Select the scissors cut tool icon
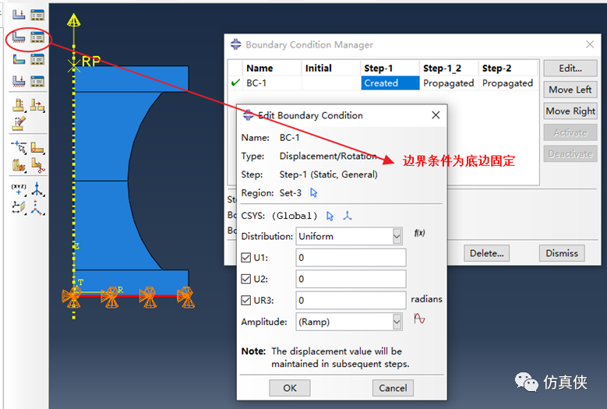607x409 pixels. [x=37, y=165]
